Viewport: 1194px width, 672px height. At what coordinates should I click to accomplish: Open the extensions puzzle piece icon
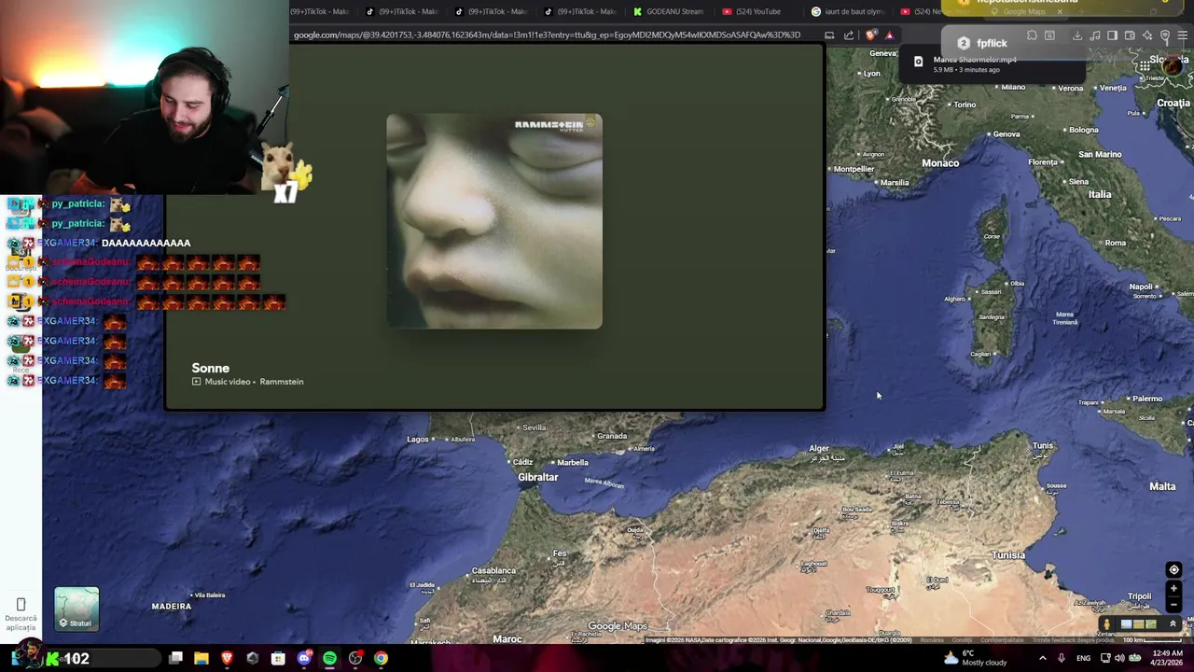point(1032,35)
